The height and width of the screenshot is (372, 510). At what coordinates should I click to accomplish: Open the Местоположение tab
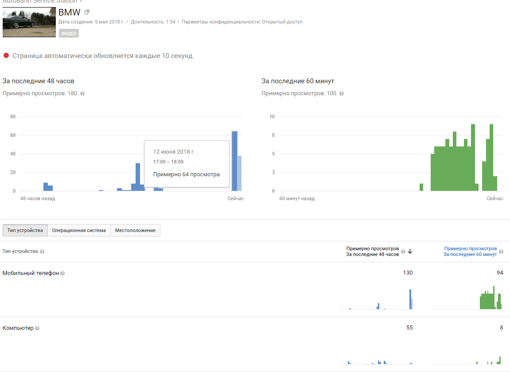coord(135,230)
